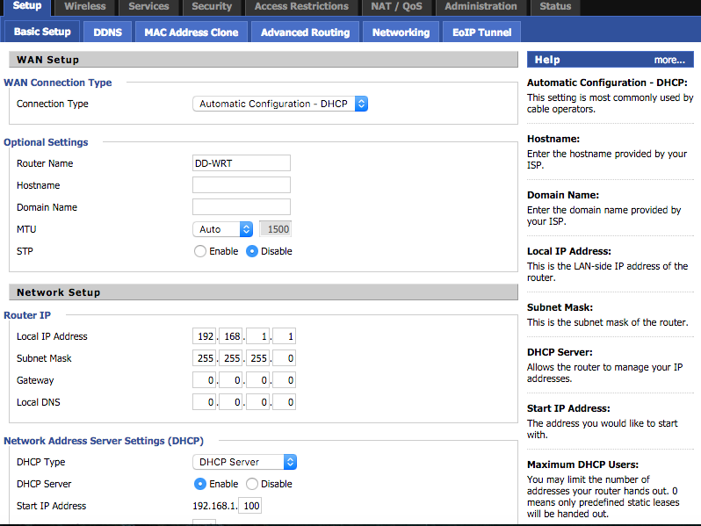The image size is (701, 526).
Task: Go to Networking sub-tab
Action: pos(401,32)
